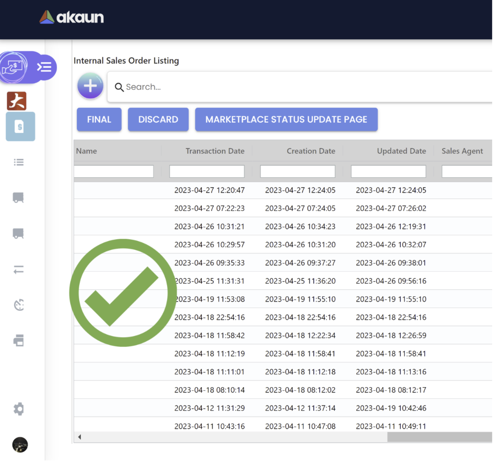Sort by the Sales Agent column header

[x=462, y=151]
